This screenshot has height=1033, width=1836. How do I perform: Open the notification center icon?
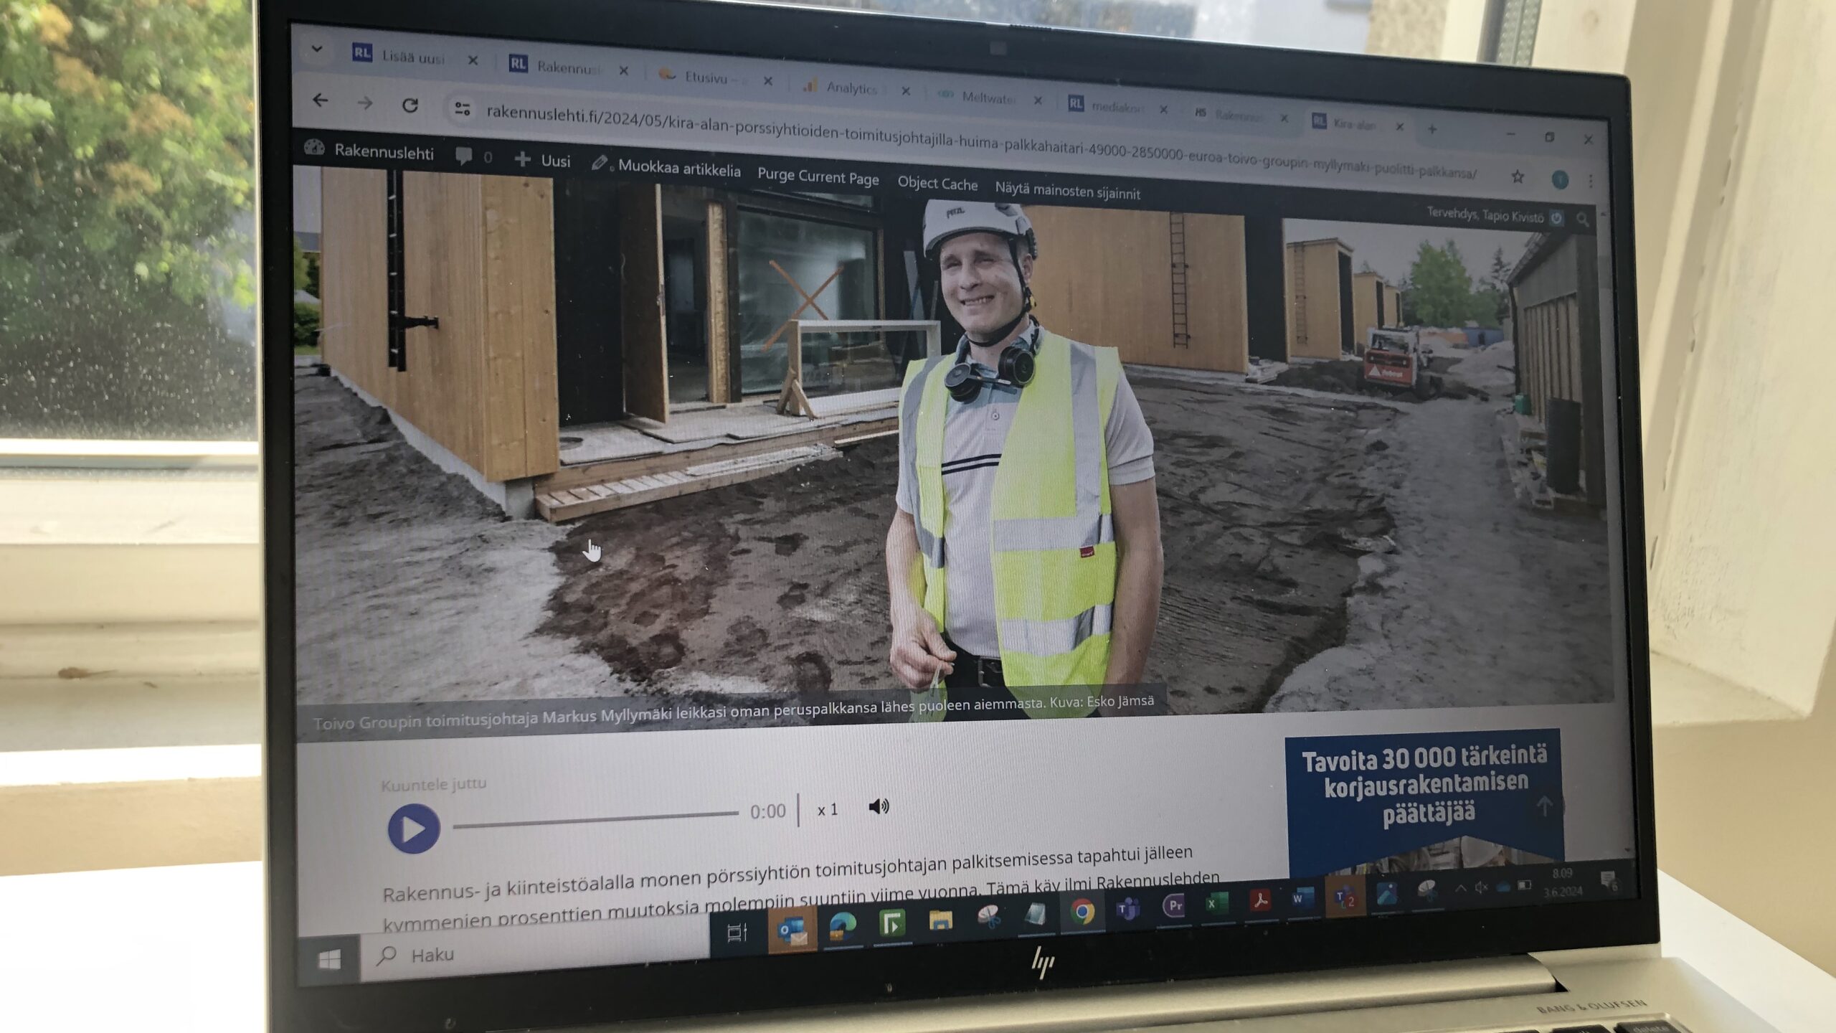click(1609, 880)
